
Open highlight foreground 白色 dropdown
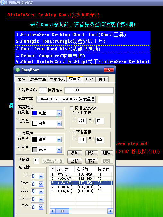[x=59, y=123]
